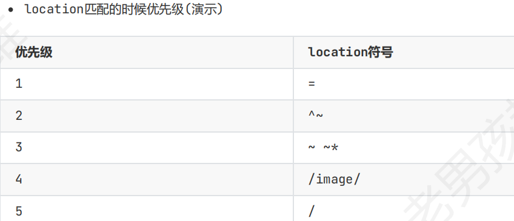Click the word "location" in the heading
514x221 pixels.
click(x=54, y=10)
